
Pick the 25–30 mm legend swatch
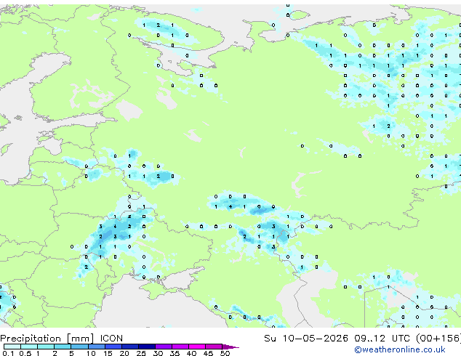click(146, 347)
